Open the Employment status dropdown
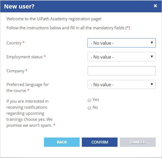The height and width of the screenshot is (158, 162). pos(122,57)
